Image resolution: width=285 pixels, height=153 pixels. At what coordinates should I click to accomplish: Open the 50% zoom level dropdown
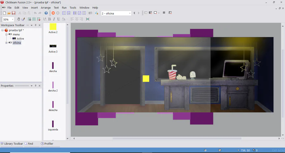(13, 19)
